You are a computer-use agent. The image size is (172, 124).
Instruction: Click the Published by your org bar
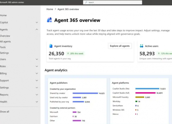click(x=78, y=102)
